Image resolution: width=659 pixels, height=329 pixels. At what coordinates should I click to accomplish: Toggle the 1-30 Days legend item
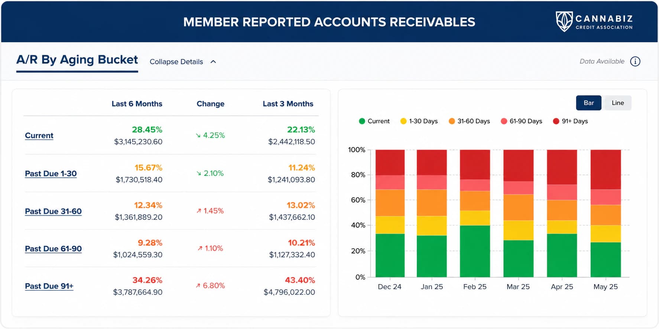click(x=419, y=121)
